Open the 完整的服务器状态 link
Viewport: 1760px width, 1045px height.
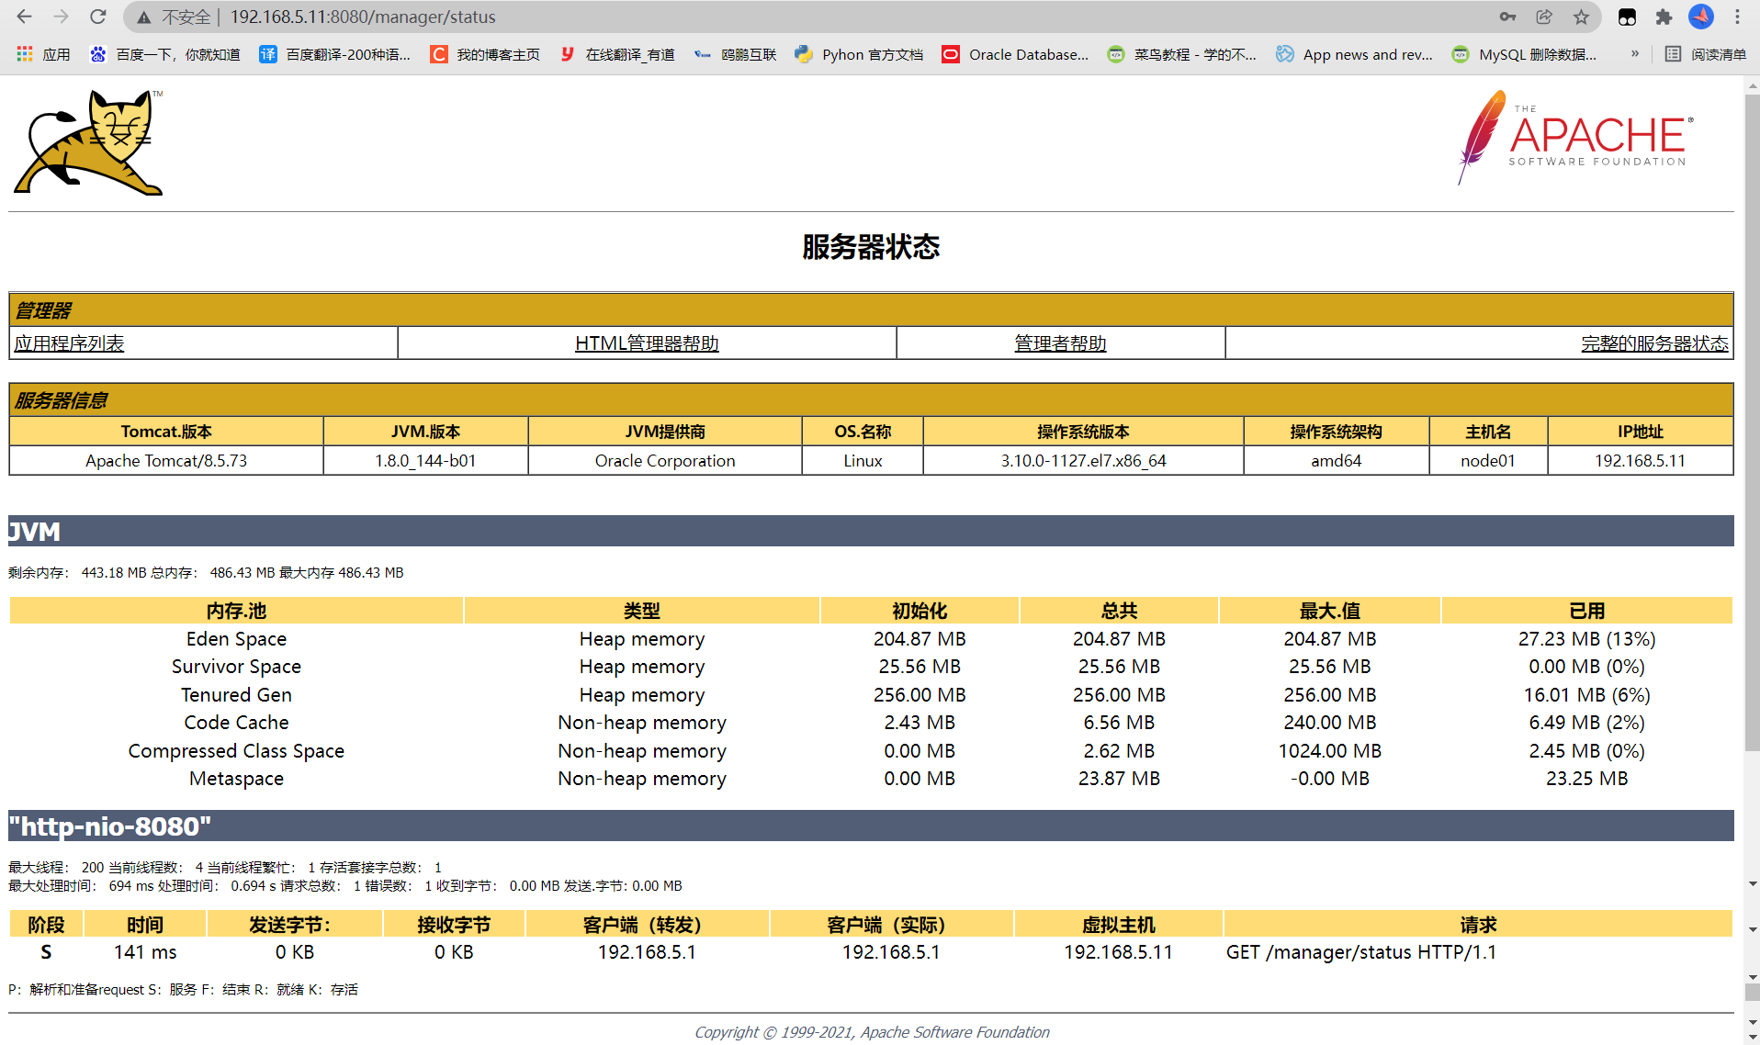[1654, 343]
